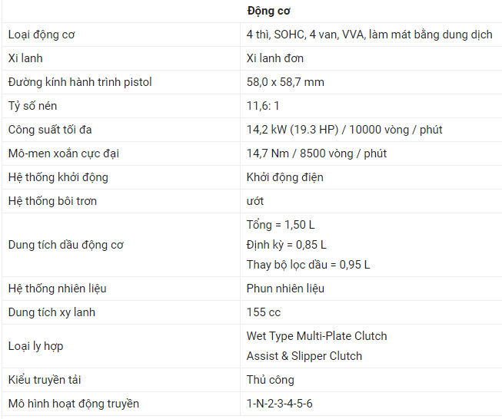502x419 pixels.
Task: Select the 'Assist & Slipper Clutch' text
Action: coord(304,356)
